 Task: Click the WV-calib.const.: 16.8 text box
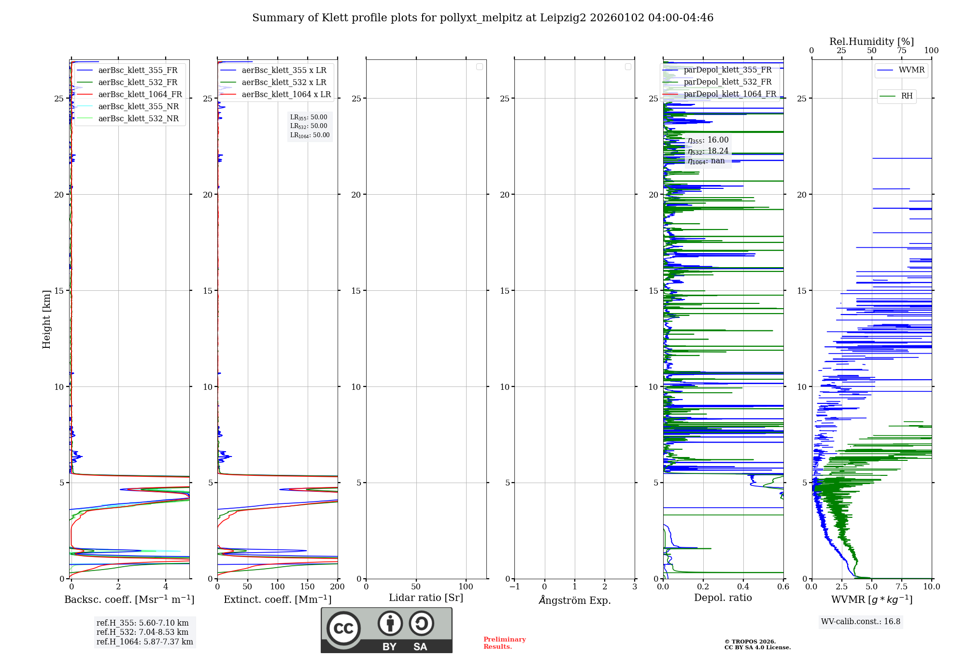[x=860, y=621]
